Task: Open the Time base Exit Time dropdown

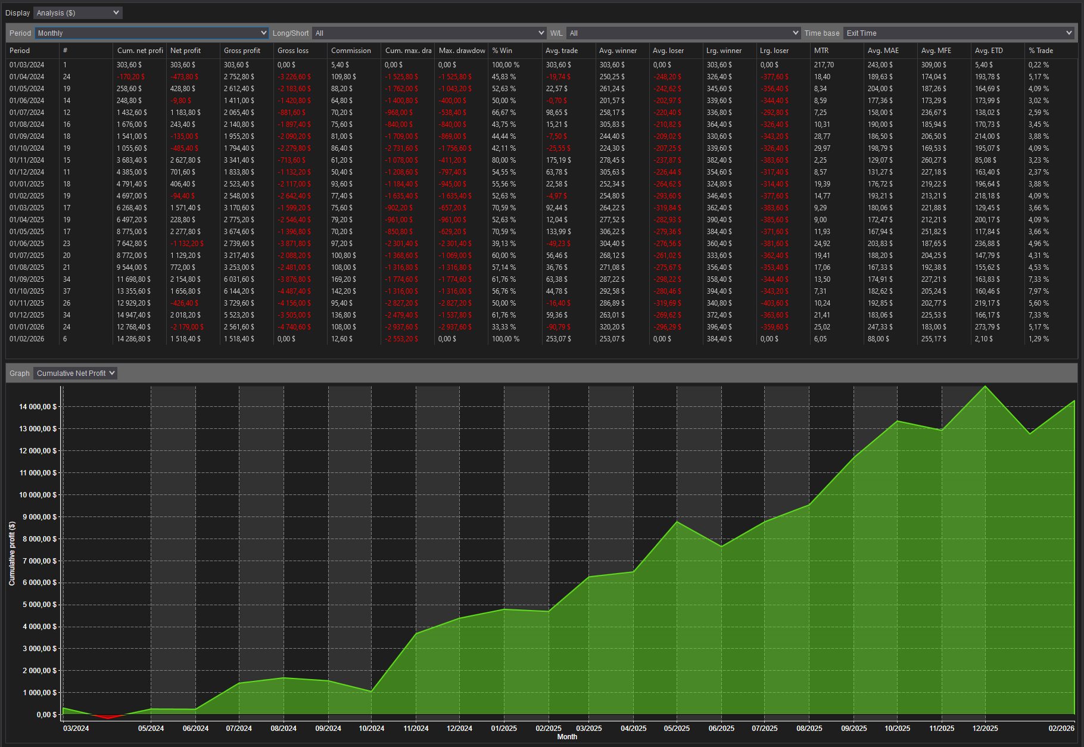Action: tap(958, 33)
